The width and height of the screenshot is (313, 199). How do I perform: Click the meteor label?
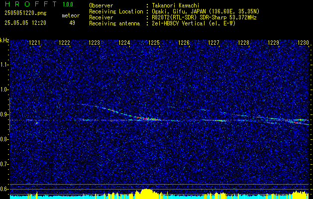pyautogui.click(x=71, y=15)
